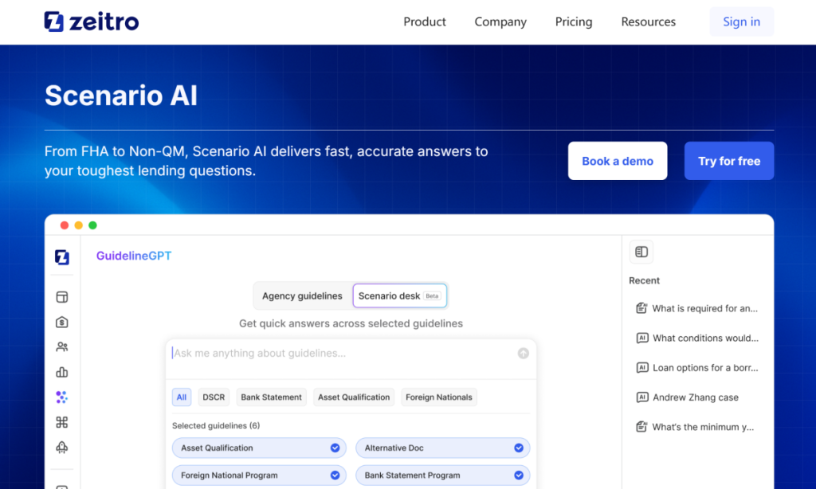This screenshot has height=489, width=816.
Task: Toggle the recent panel sidebar icon
Action: coord(641,252)
